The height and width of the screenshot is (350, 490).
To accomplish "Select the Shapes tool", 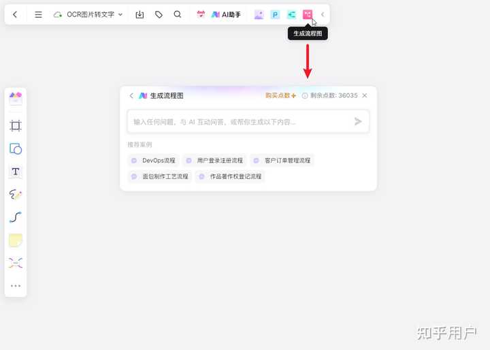I will [15, 148].
